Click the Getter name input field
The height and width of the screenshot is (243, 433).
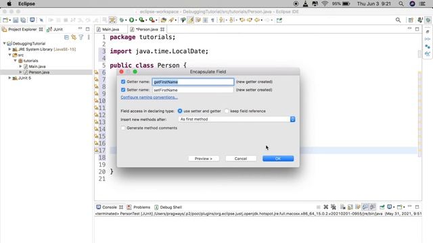point(193,82)
